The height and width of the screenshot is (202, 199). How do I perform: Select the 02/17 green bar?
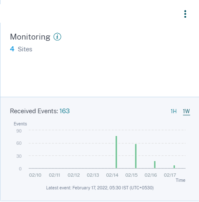pyautogui.click(x=174, y=167)
